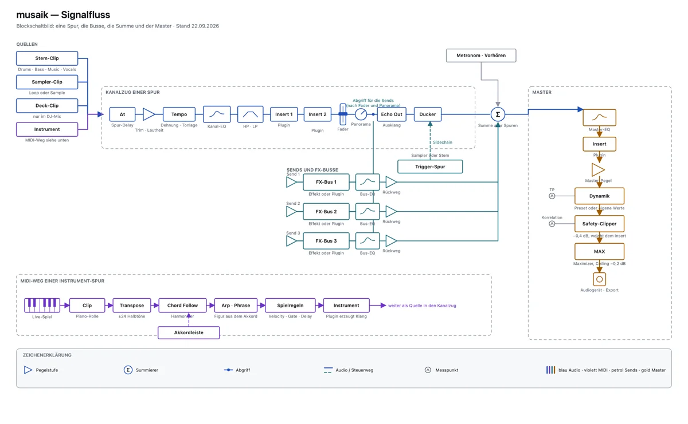Image resolution: width=688 pixels, height=424 pixels.
Task: Click the Ducker block
Action: pos(428,114)
